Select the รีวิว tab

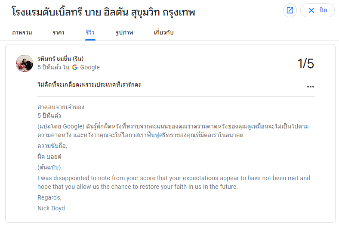90,32
